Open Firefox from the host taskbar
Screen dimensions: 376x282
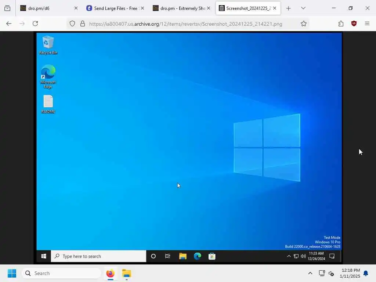click(x=110, y=273)
